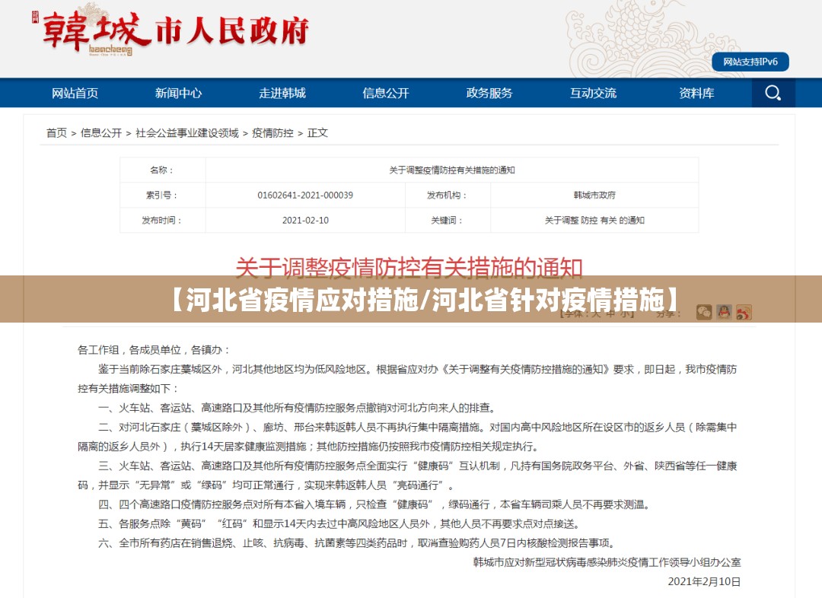Image resolution: width=822 pixels, height=598 pixels.
Task: Click the 信息公开 breadcrumb link
Action: (101, 132)
